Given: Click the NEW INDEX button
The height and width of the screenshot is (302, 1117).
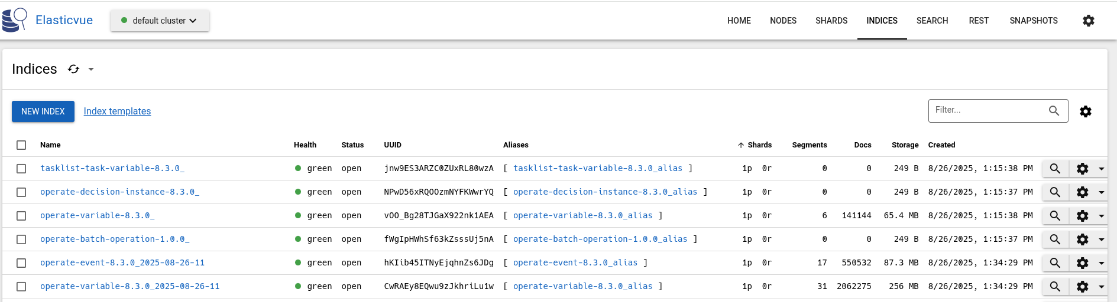Looking at the screenshot, I should click(43, 111).
